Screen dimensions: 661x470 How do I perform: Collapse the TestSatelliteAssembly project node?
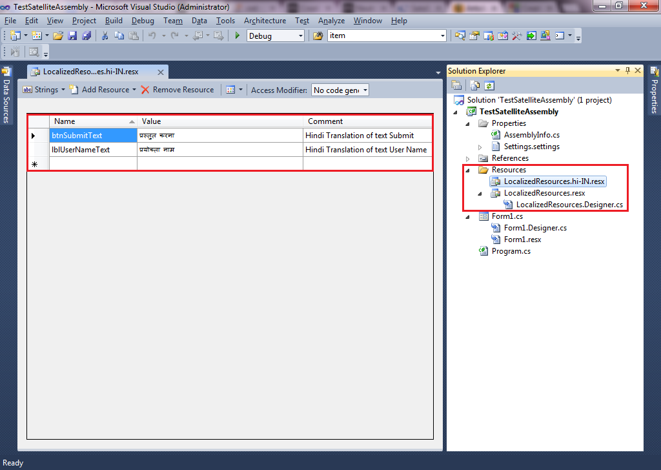point(455,112)
